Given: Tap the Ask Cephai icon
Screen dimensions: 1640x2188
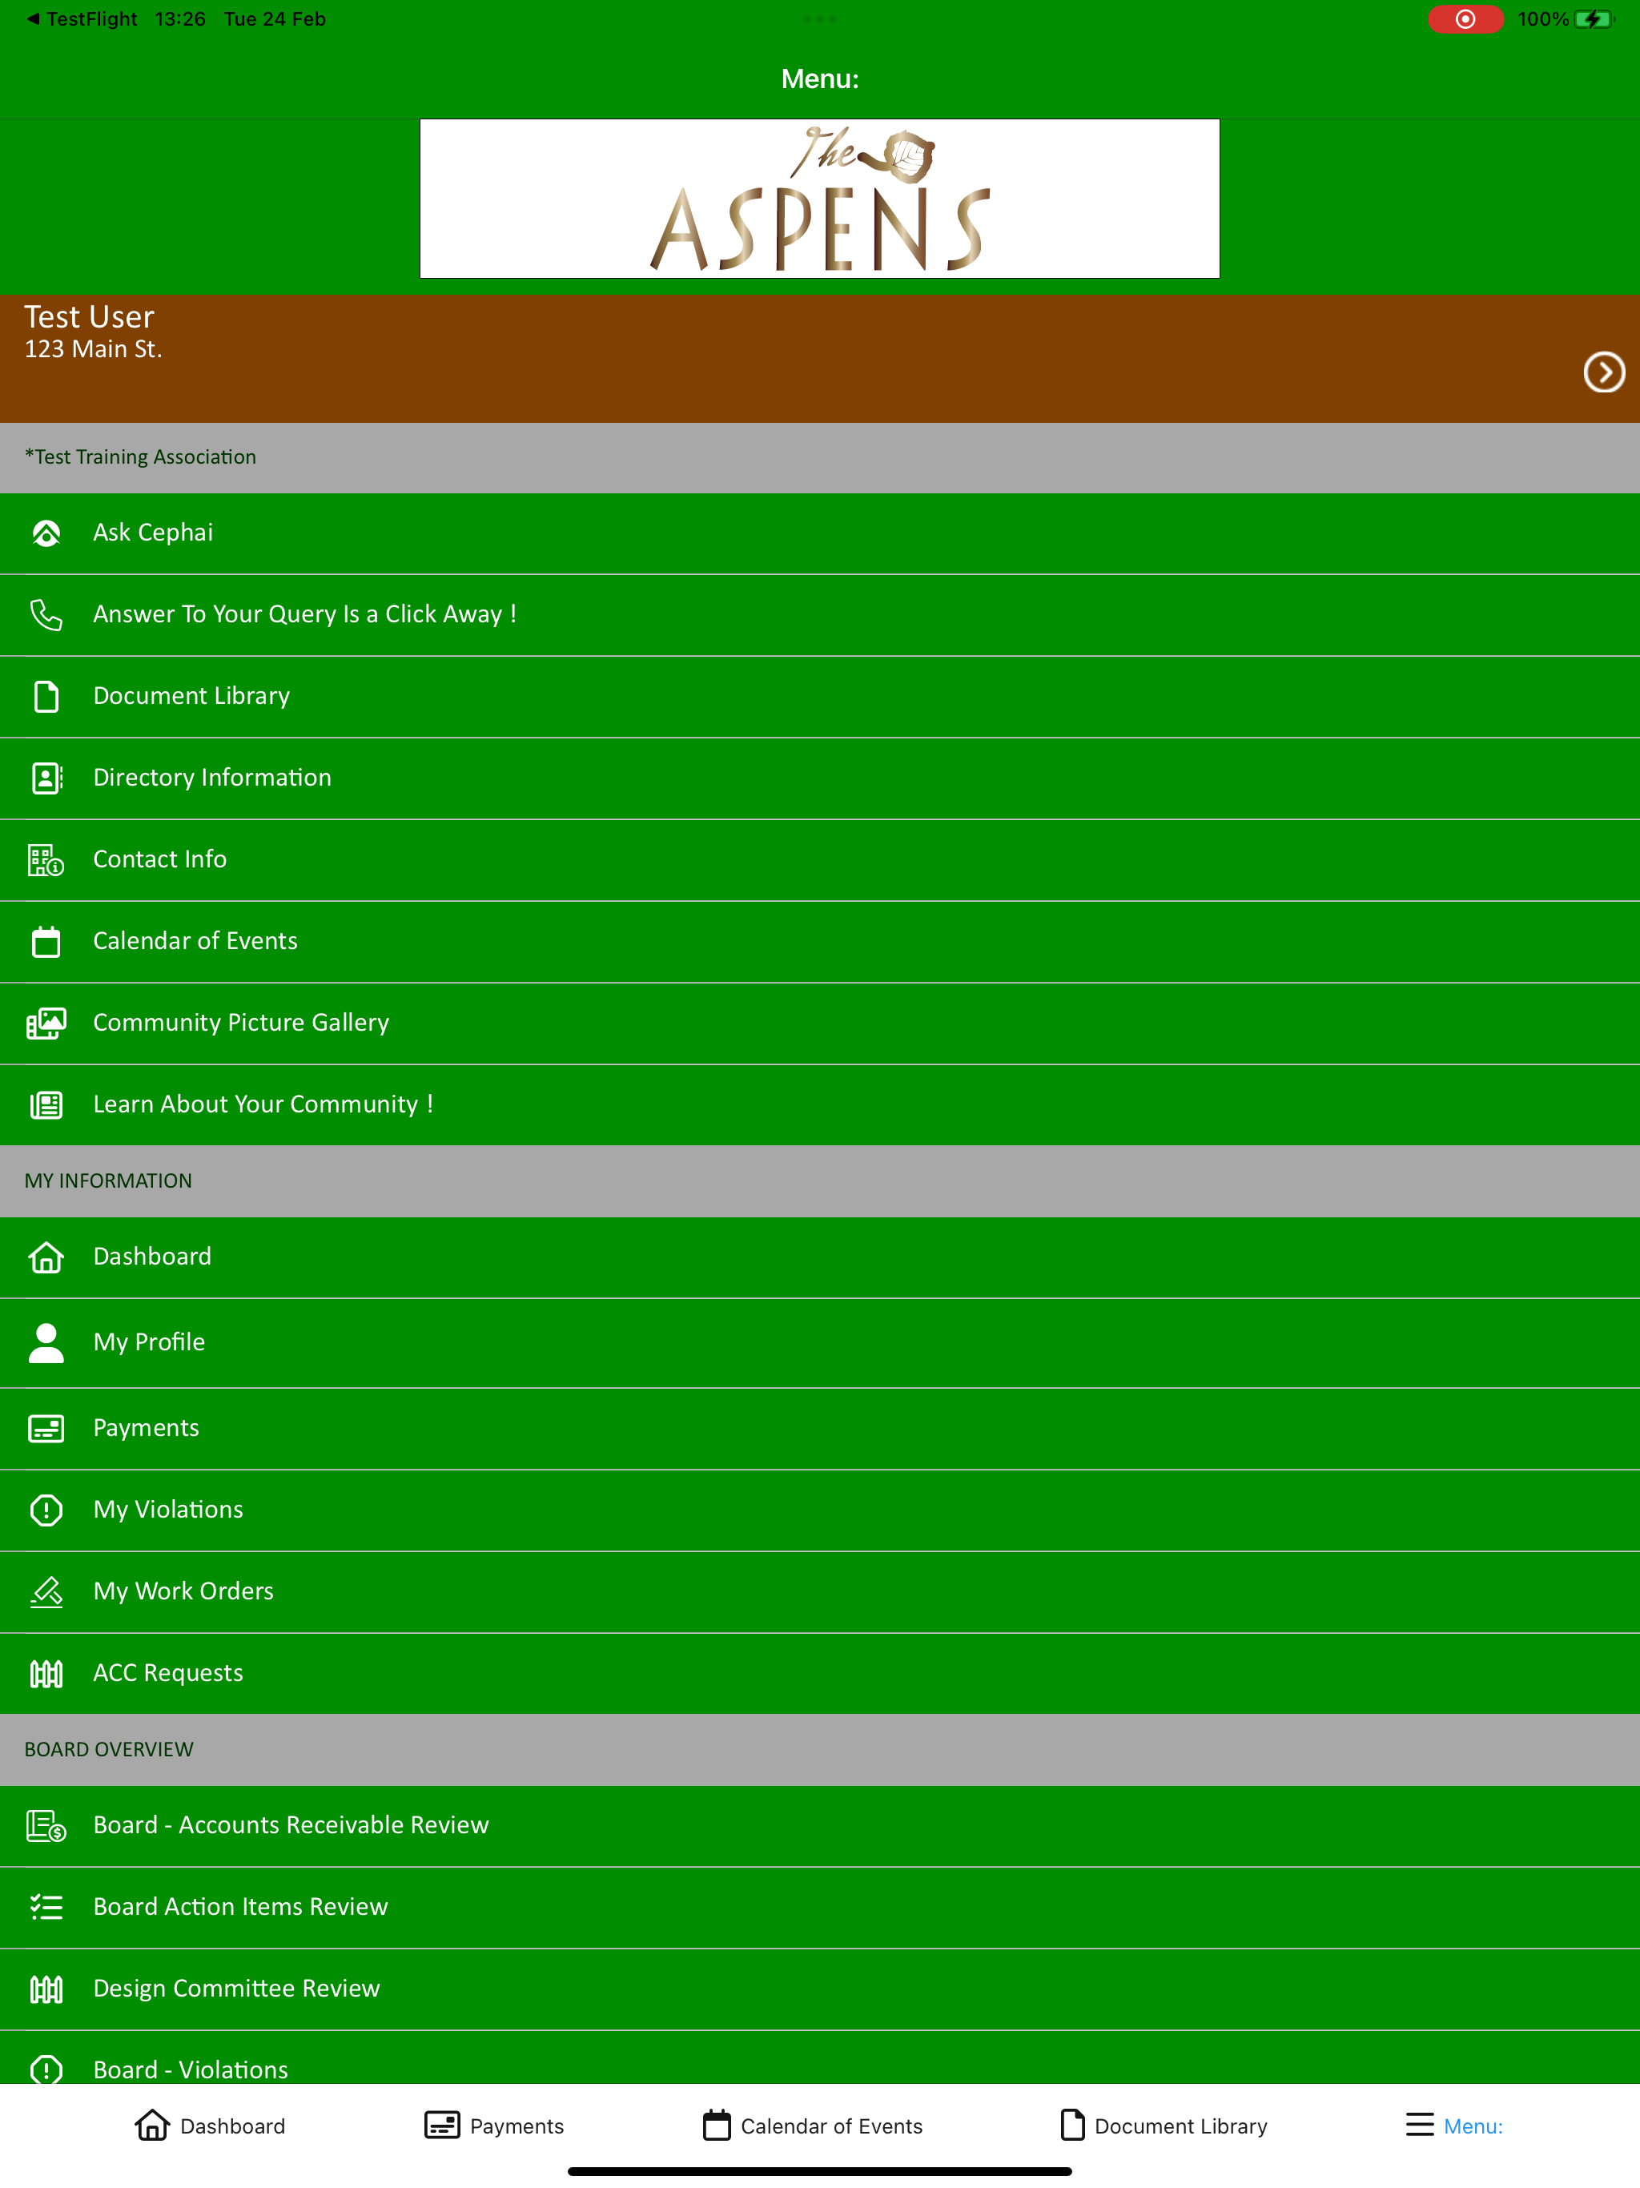Looking at the screenshot, I should tap(46, 533).
